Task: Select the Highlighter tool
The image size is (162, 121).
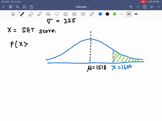Action: pos(39,14)
